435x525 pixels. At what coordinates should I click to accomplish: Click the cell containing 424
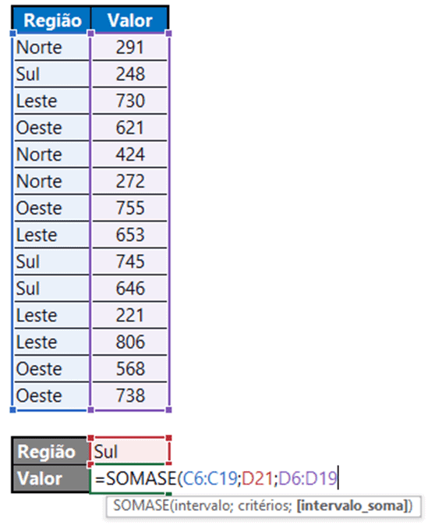(130, 154)
